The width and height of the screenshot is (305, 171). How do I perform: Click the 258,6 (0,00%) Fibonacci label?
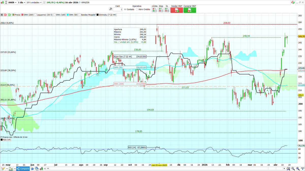(7, 23)
